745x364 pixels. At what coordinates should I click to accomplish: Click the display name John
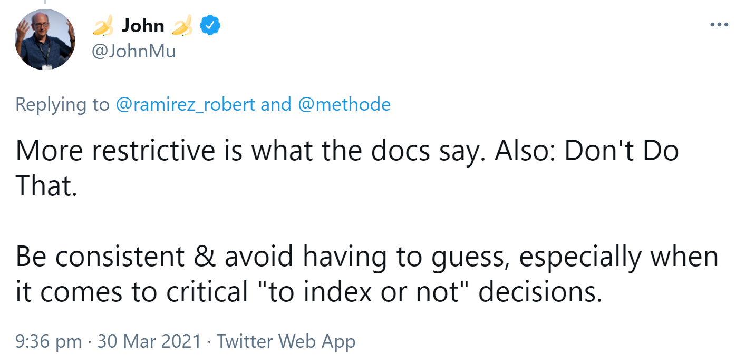point(143,25)
